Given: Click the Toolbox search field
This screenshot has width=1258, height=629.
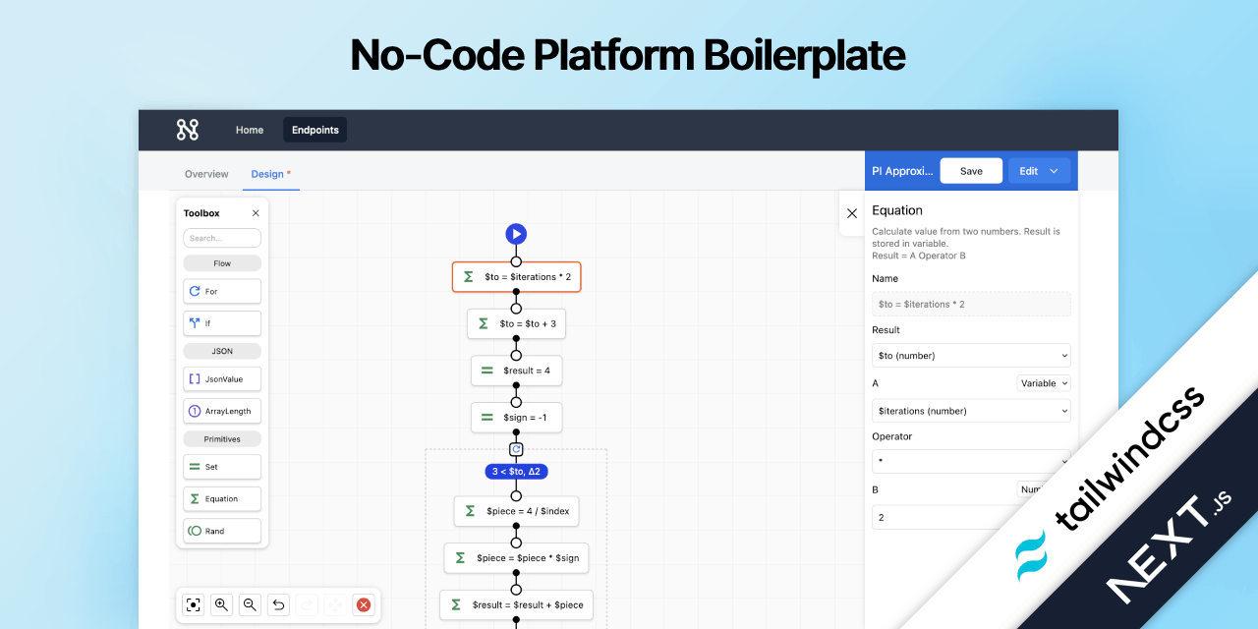Looking at the screenshot, I should (222, 238).
